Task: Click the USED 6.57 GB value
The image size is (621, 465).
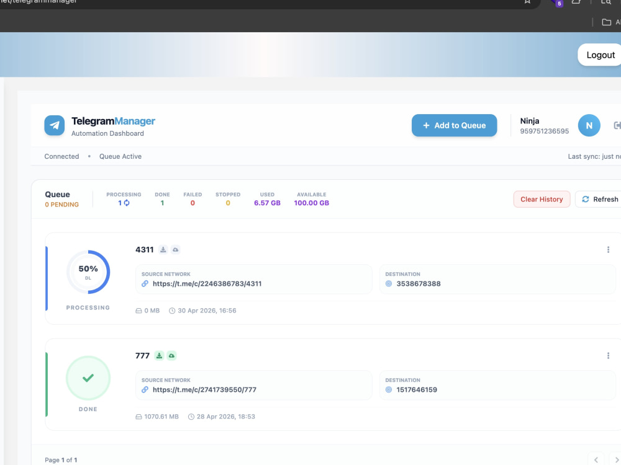Action: coord(267,203)
